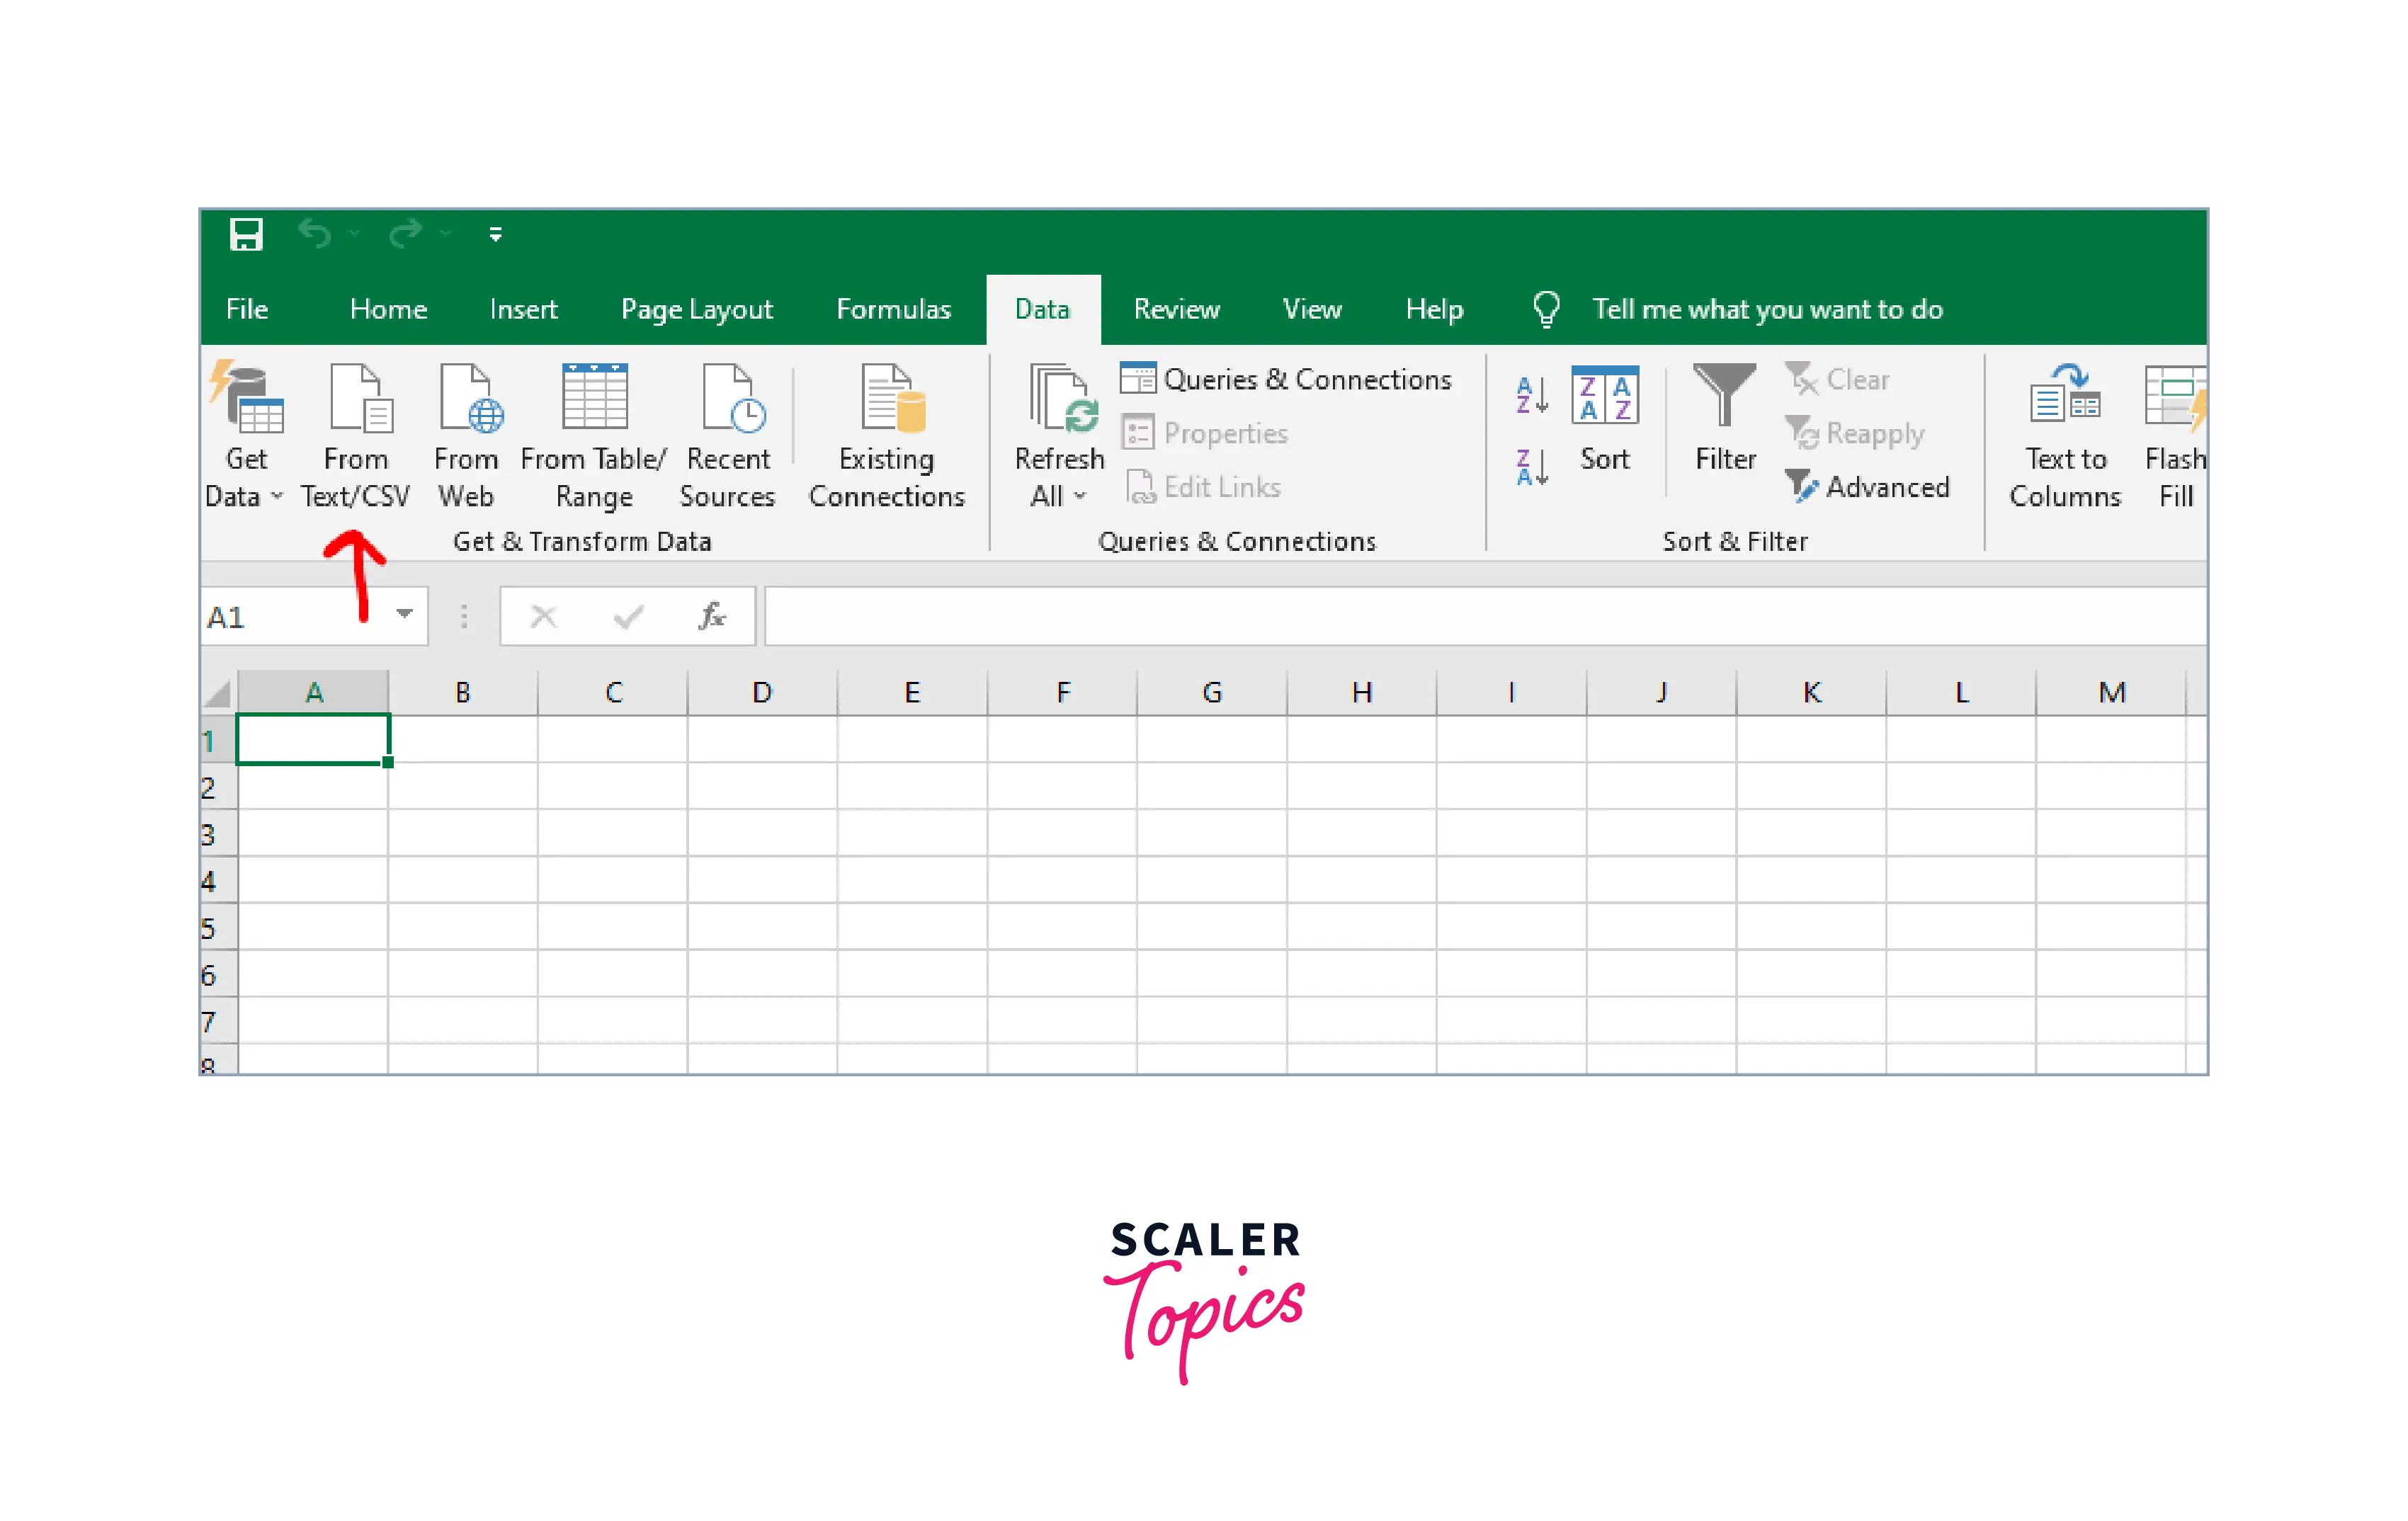This screenshot has height=1521, width=2408.
Task: Click the Save icon in quick access toolbar
Action: pos(245,235)
